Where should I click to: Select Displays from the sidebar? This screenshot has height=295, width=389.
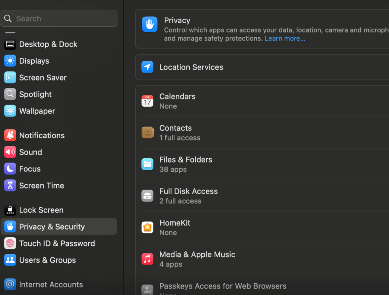34,61
